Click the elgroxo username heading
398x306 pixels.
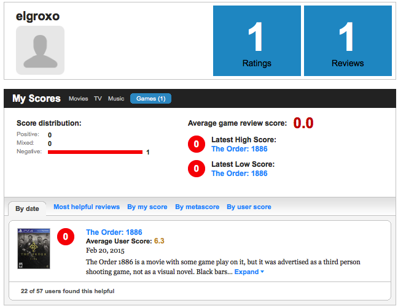pyautogui.click(x=37, y=17)
